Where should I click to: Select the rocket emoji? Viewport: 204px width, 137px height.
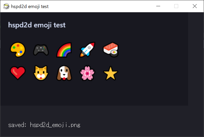[87, 49]
